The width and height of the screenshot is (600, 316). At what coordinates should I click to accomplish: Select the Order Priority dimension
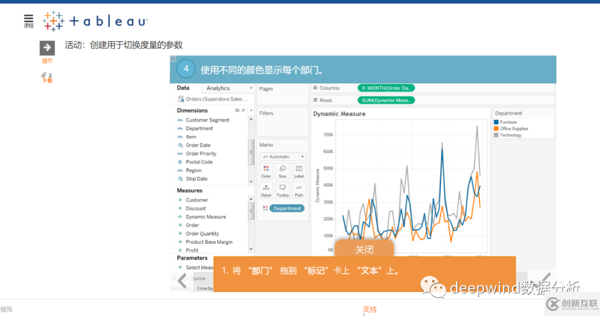201,154
